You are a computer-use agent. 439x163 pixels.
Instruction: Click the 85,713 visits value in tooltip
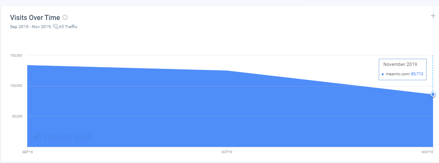[417, 74]
